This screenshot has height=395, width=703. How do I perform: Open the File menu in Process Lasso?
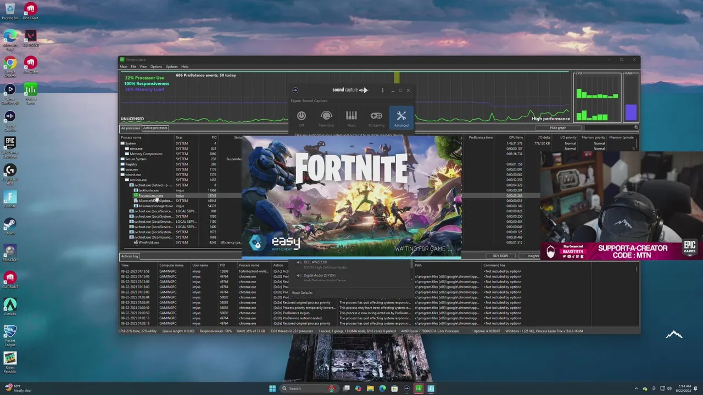pos(133,66)
